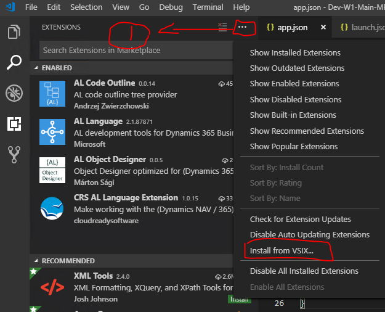This screenshot has height=312, width=385.
Task: Select Show Recommended Extensions
Action: 307,131
